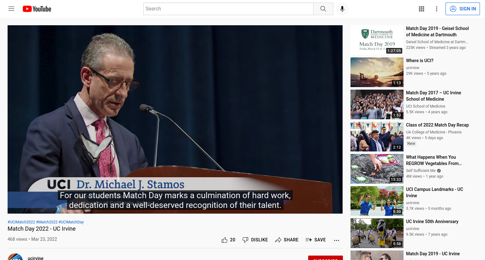This screenshot has width=485, height=260.
Task: Click 'UCI School of Medicine' channel name
Action: click(x=426, y=106)
